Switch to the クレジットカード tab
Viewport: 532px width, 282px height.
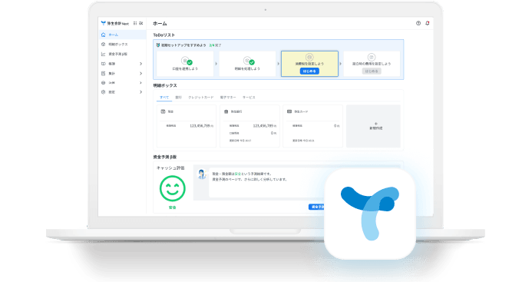[x=201, y=98]
